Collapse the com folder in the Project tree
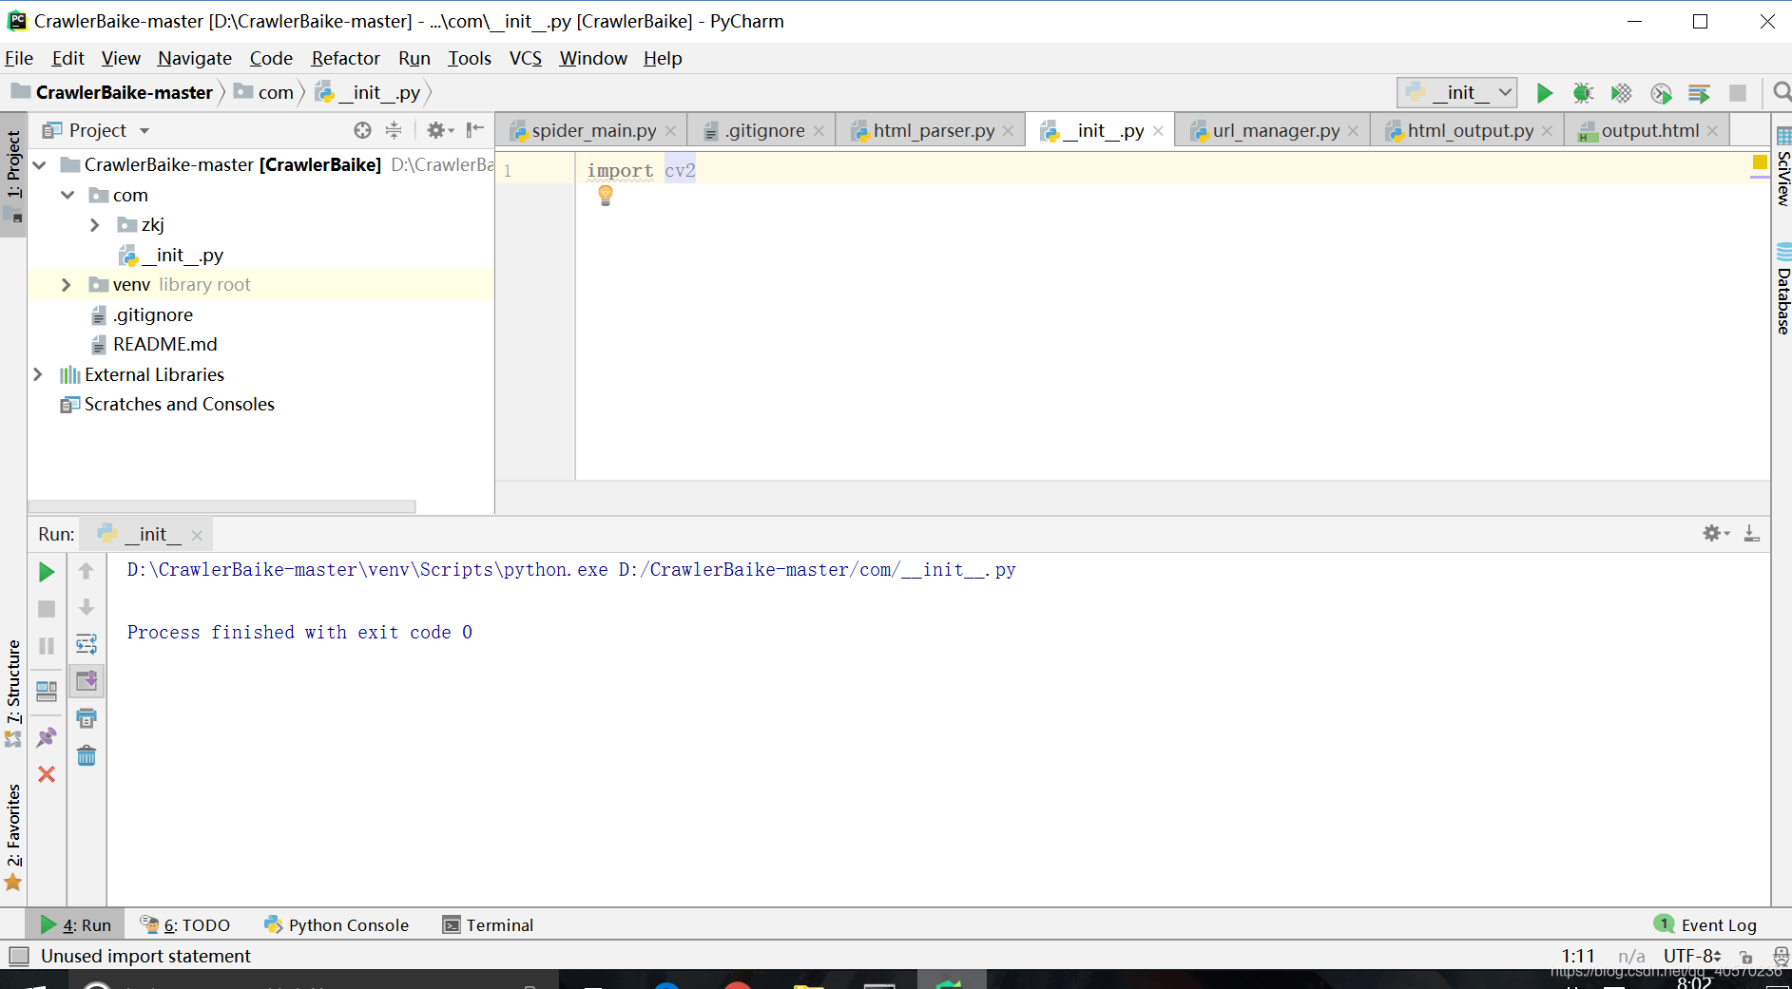Screen dimensions: 1792x989 coord(67,195)
